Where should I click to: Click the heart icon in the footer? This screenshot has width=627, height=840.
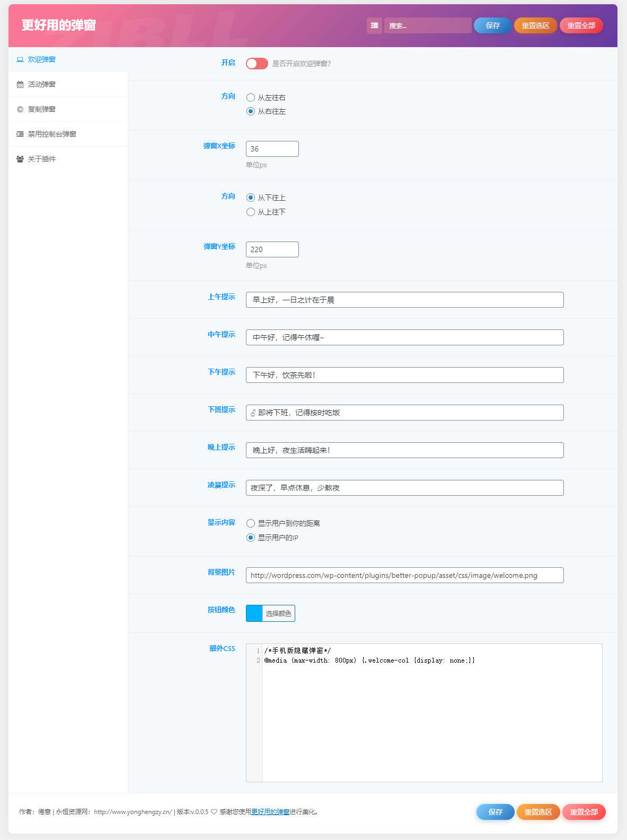pyautogui.click(x=214, y=811)
